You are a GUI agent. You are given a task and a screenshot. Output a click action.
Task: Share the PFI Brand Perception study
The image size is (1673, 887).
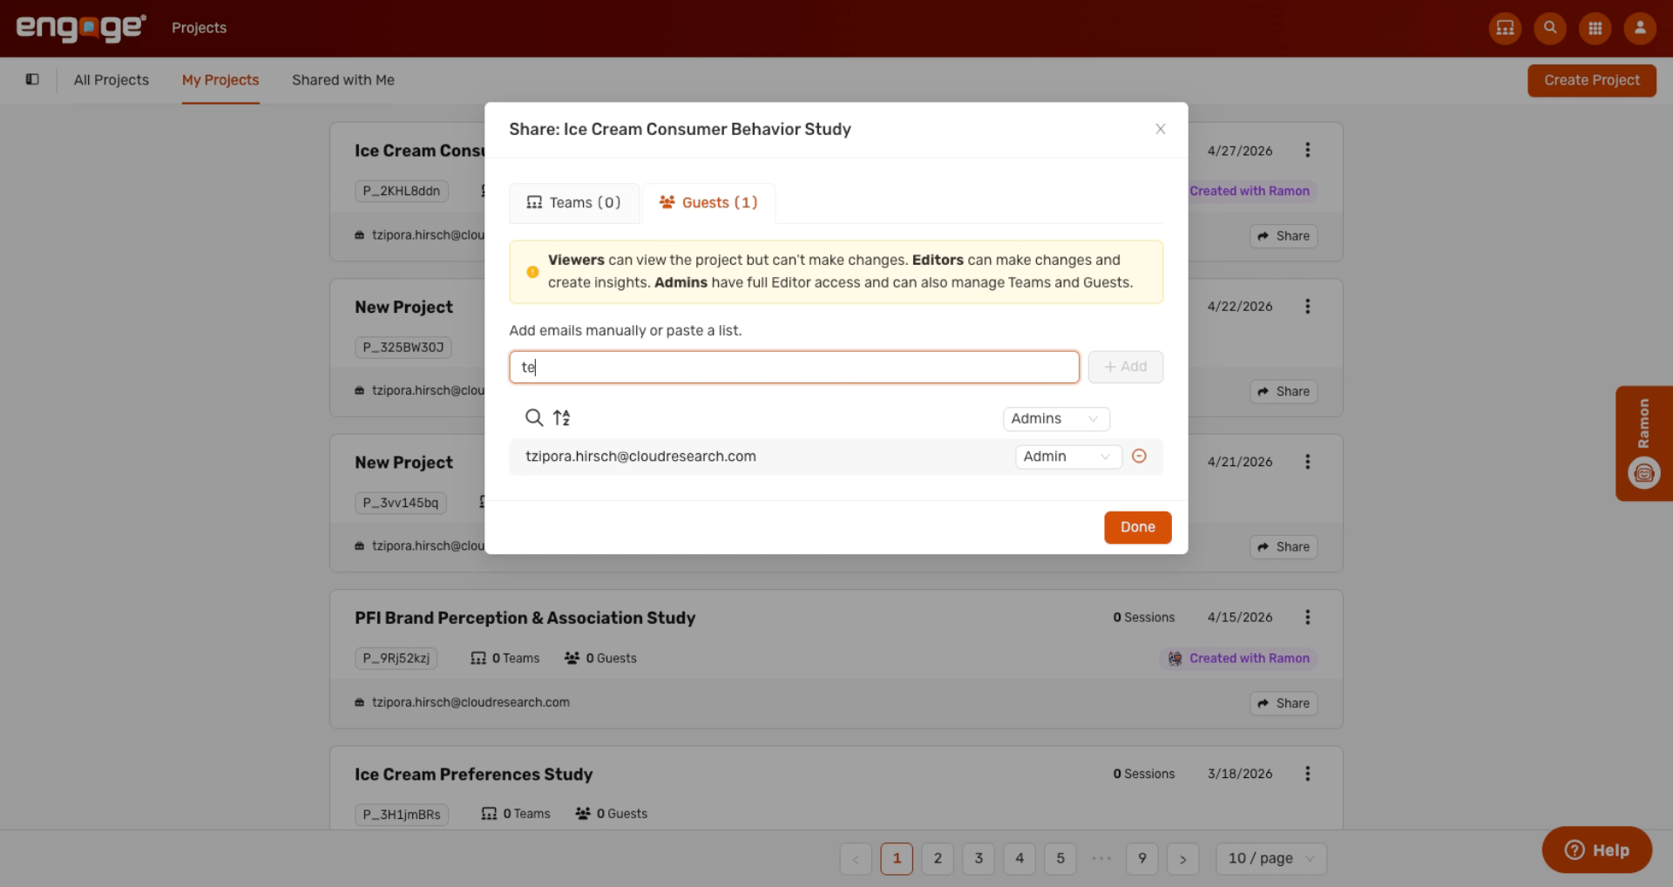pyautogui.click(x=1284, y=703)
